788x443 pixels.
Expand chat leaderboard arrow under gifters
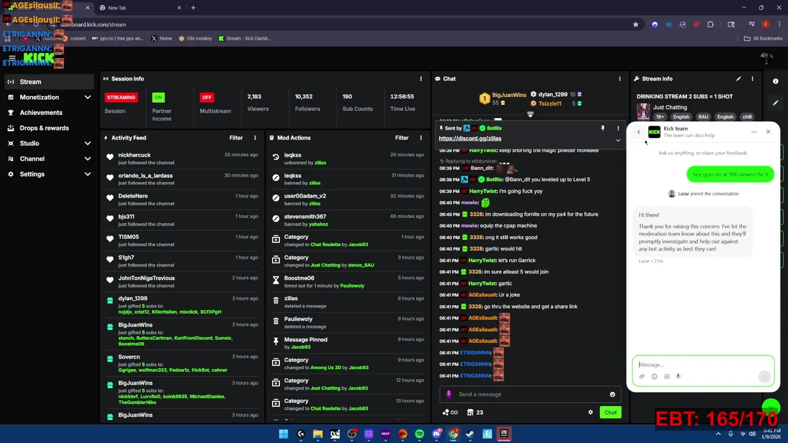point(530,114)
